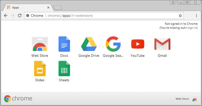The height and width of the screenshot is (106, 202).
Task: Go forward using the forward arrow
Action: click(x=13, y=16)
